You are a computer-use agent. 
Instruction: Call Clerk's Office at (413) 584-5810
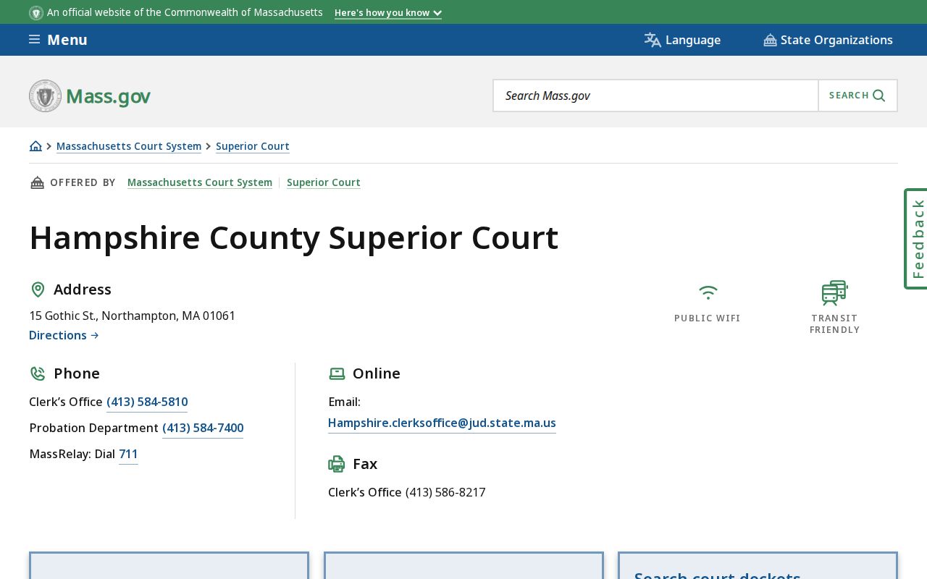coord(147,402)
